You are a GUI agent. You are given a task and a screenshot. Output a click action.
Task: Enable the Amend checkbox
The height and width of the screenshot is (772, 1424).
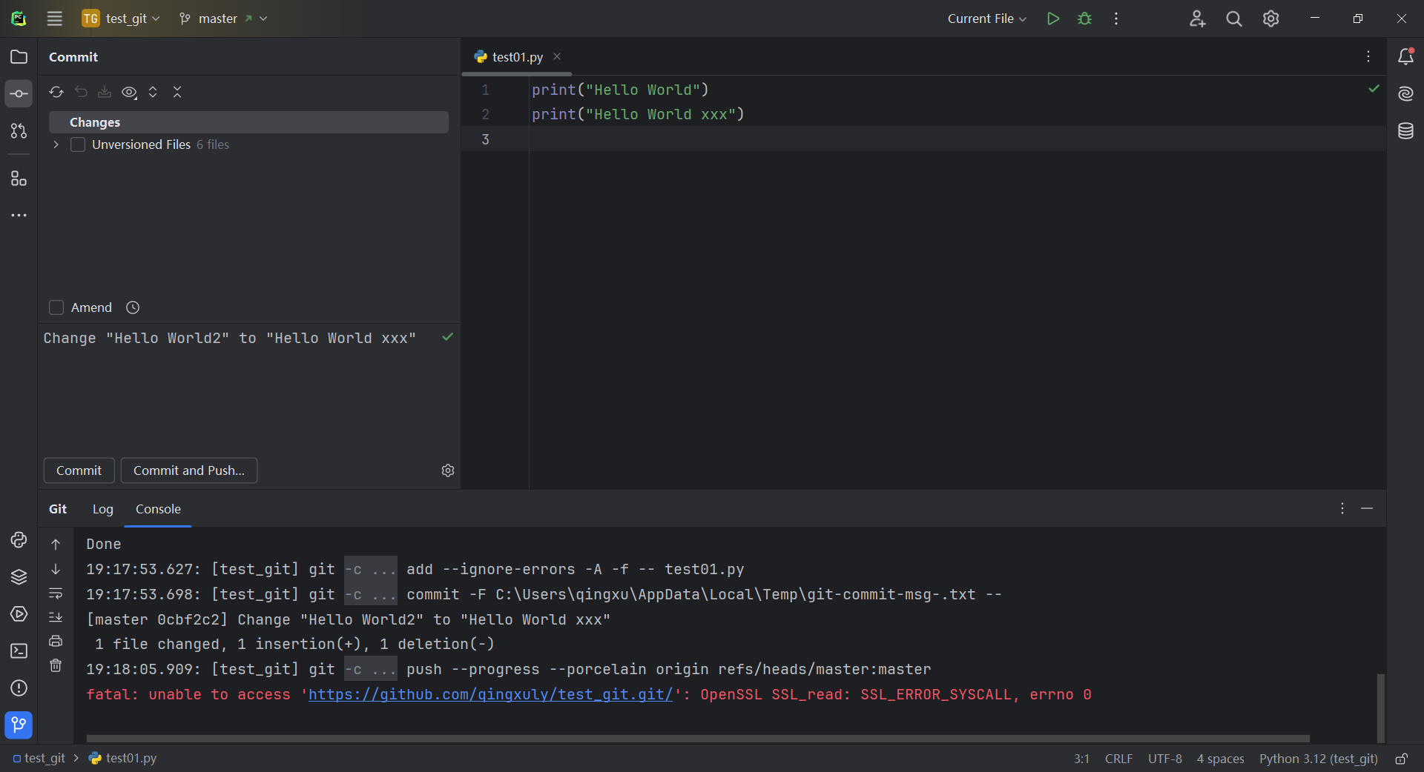pyautogui.click(x=57, y=307)
